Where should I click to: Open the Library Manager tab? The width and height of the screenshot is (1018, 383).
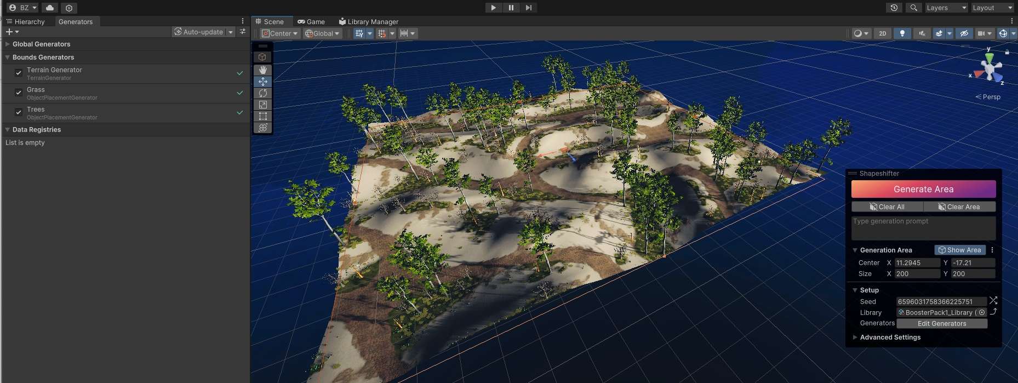pyautogui.click(x=368, y=22)
